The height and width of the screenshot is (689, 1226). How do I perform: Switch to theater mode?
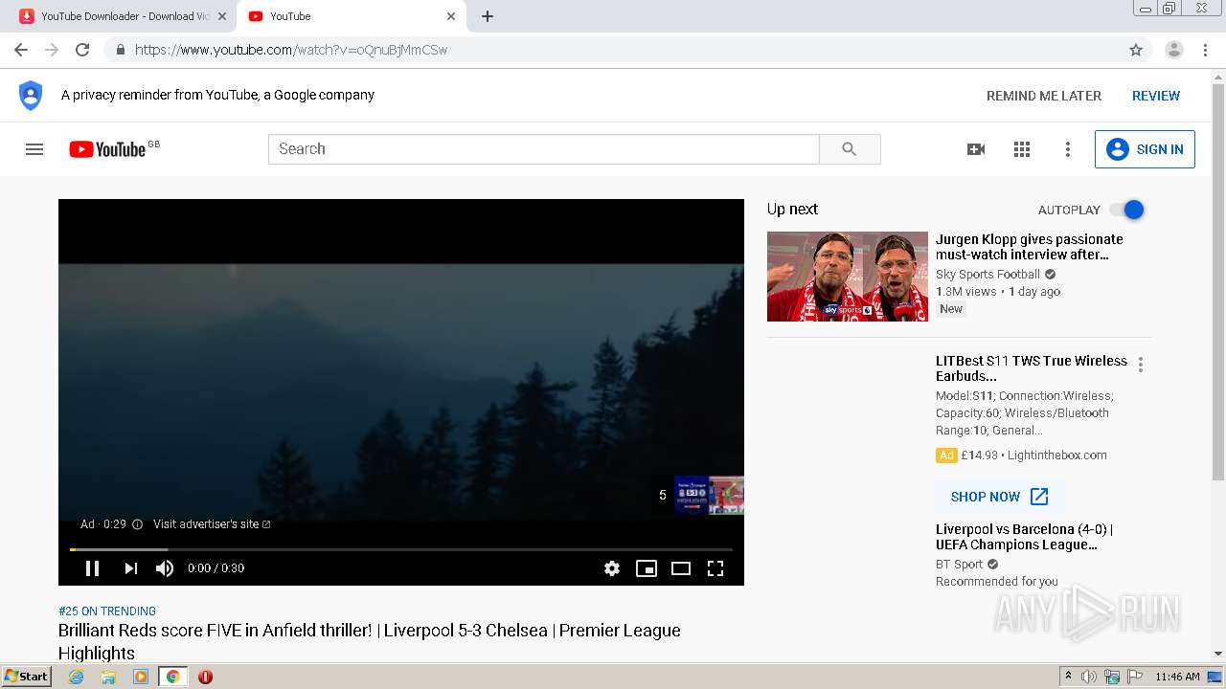click(x=681, y=568)
